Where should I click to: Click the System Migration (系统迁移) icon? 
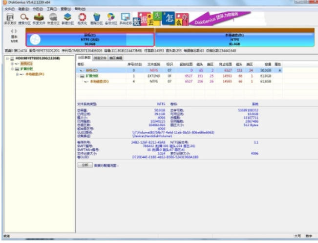126,19
